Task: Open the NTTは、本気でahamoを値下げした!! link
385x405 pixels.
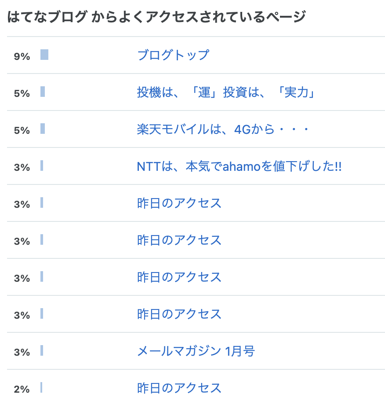Action: pos(239,166)
